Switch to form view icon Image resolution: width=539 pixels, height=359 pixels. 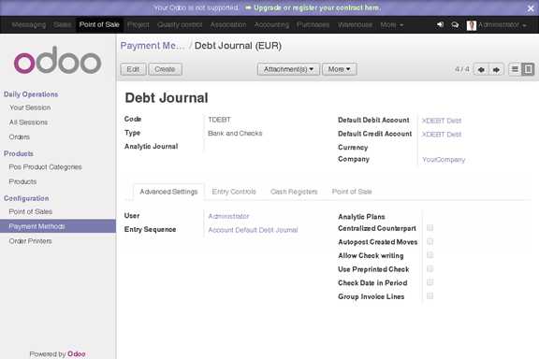pos(528,69)
